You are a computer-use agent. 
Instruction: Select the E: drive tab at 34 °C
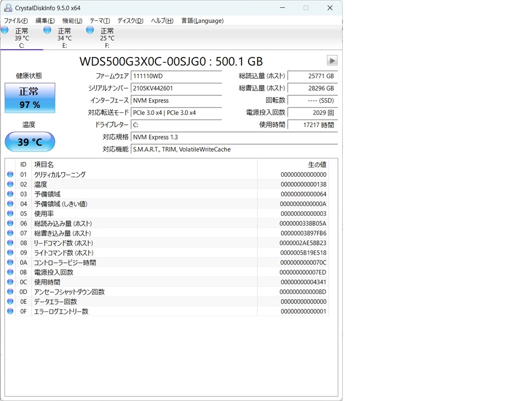coord(64,38)
